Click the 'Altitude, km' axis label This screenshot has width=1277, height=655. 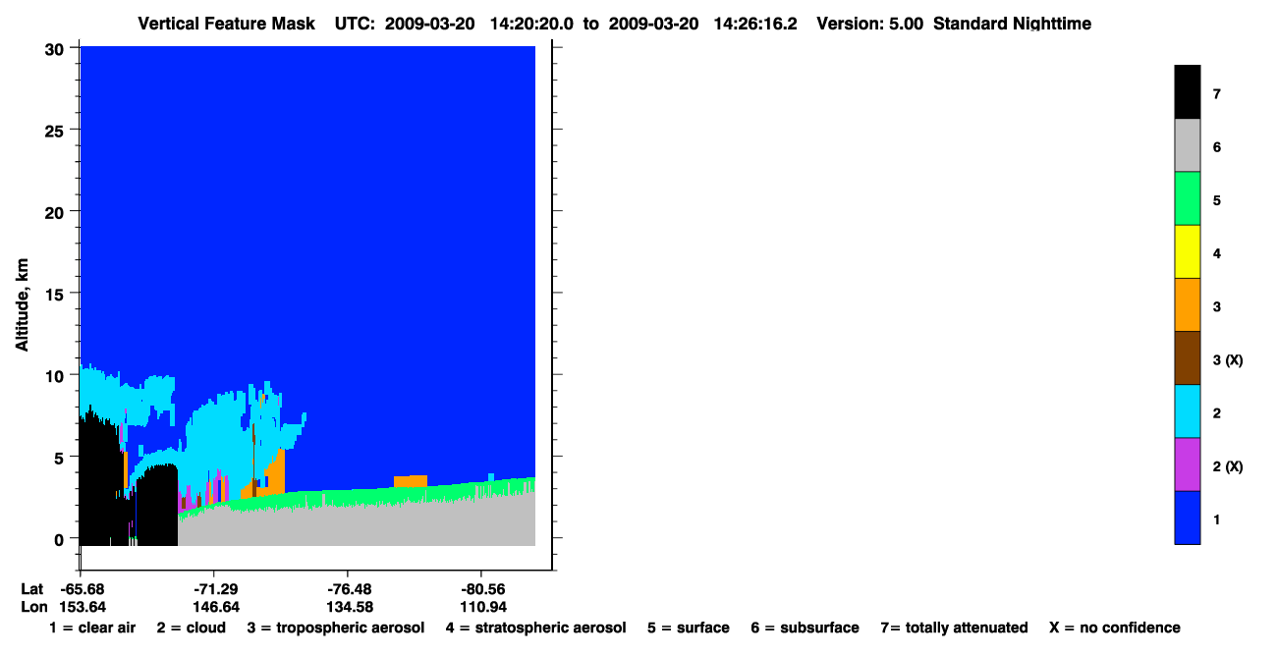click(x=22, y=306)
